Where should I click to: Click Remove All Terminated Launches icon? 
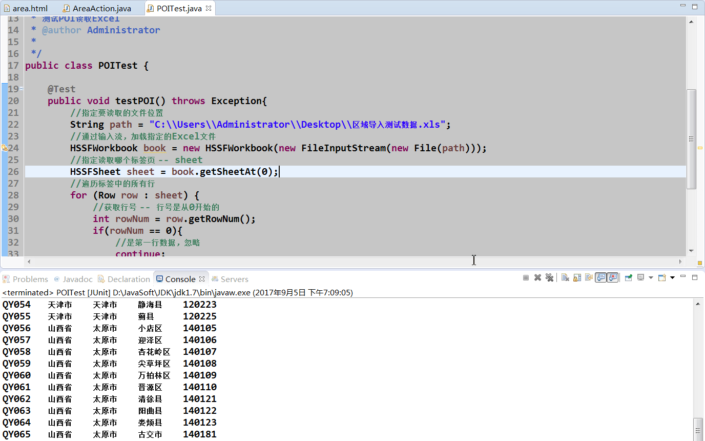pyautogui.click(x=549, y=277)
